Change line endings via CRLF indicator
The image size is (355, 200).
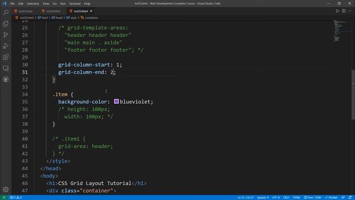(286, 198)
